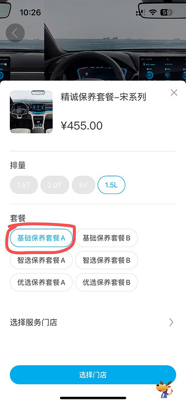Screen dimensions: 186x403
Task: Tap the deer mascot assistant icon
Action: 164,389
